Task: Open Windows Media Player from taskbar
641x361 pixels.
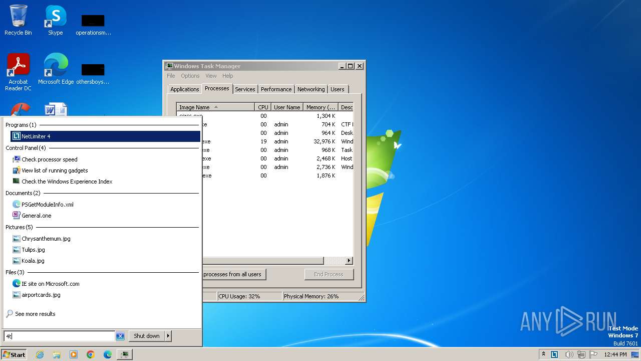Action: coord(74,354)
